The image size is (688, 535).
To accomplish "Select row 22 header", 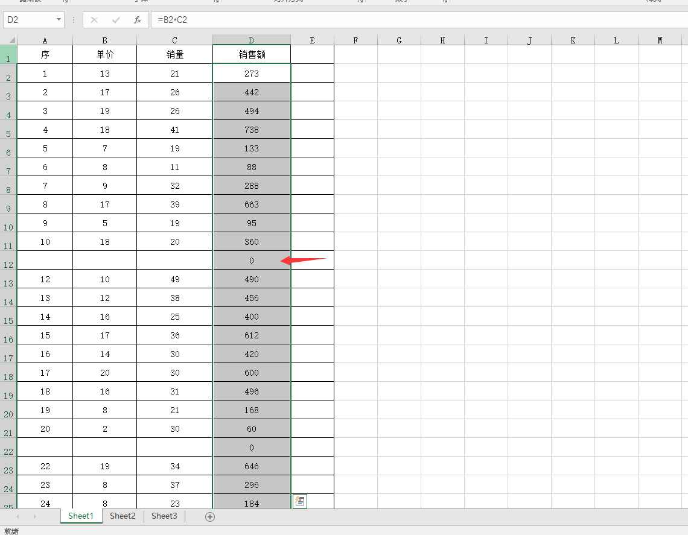I will click(8, 448).
